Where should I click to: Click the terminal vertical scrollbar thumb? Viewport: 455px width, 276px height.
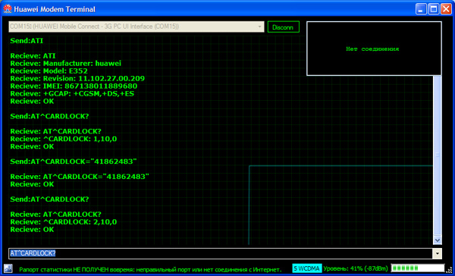pos(438,155)
